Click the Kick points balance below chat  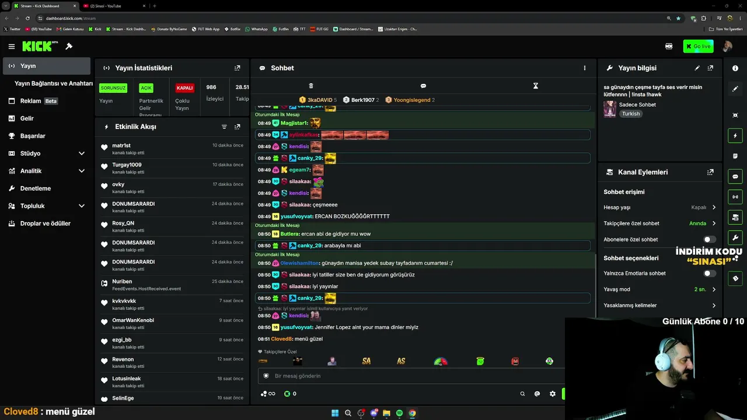click(x=290, y=394)
